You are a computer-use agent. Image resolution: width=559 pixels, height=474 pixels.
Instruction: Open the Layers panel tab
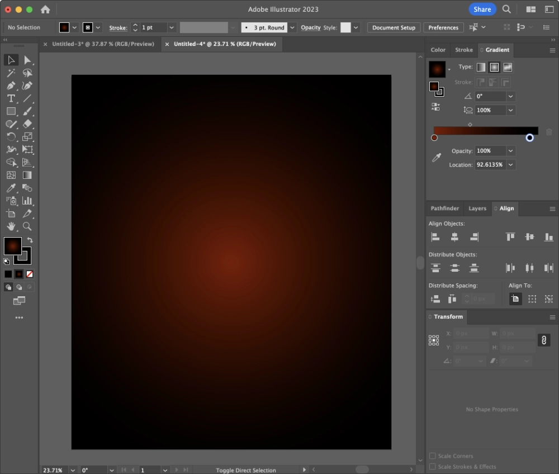coord(477,208)
